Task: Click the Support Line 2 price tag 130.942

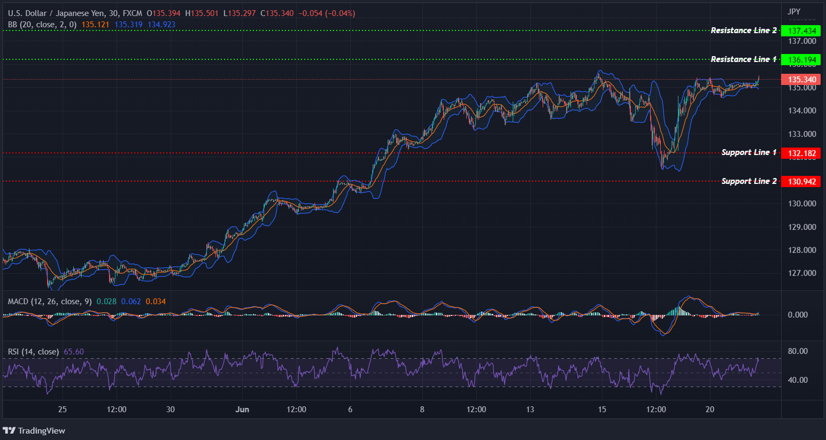Action: click(801, 181)
